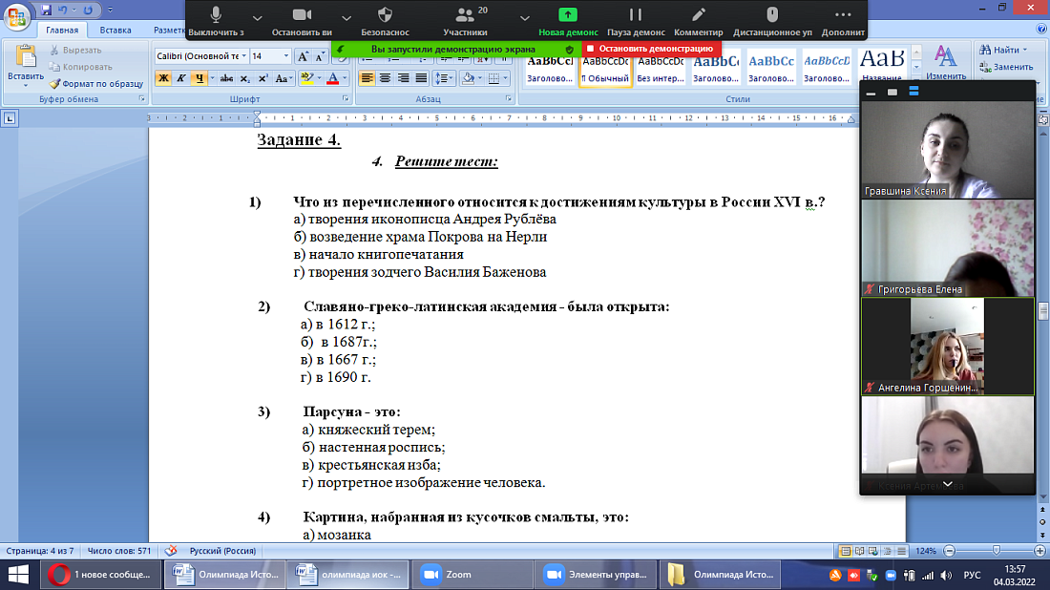Click Формат по образцу button

coord(95,83)
